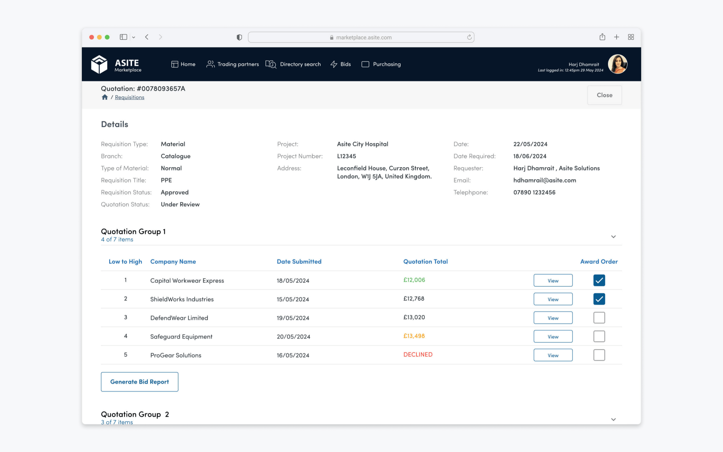
Task: Click the Bids lightning icon
Action: pyautogui.click(x=334, y=64)
